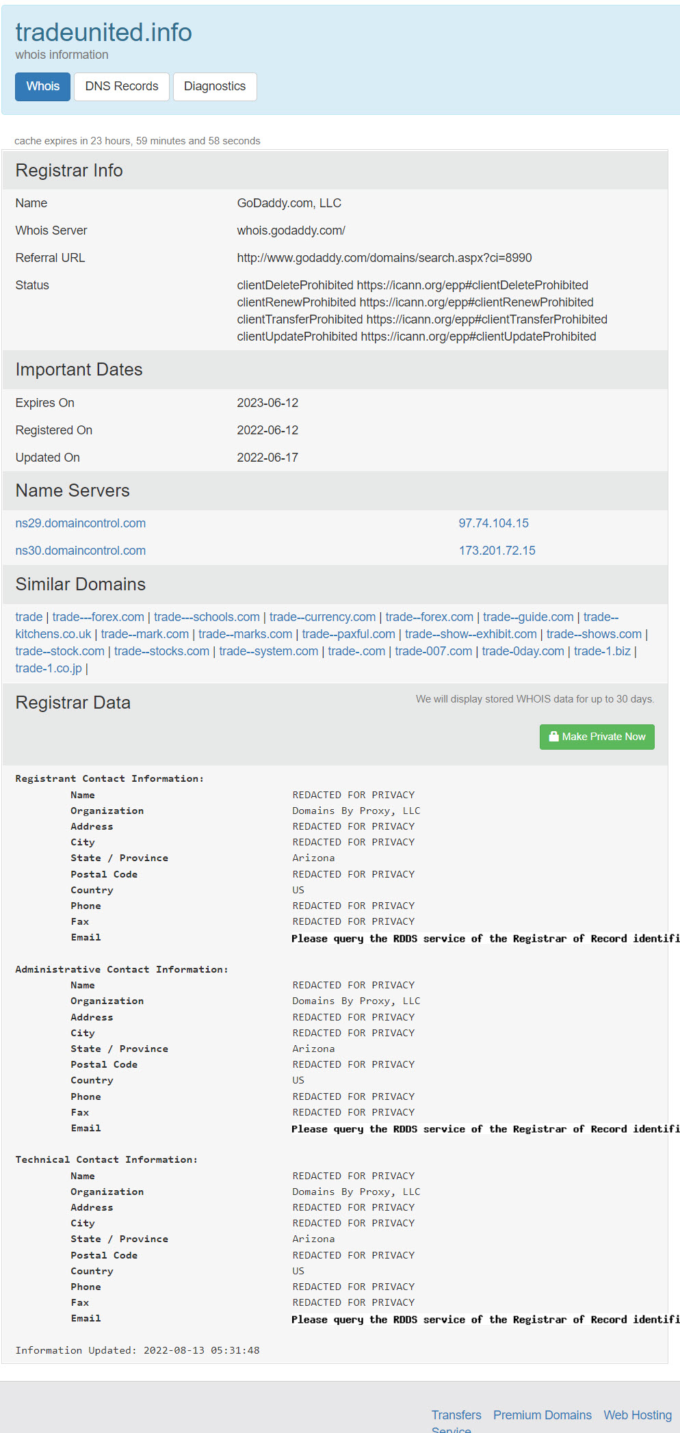The height and width of the screenshot is (1433, 680).
Task: Visit the trade-007.com link
Action: tap(434, 651)
